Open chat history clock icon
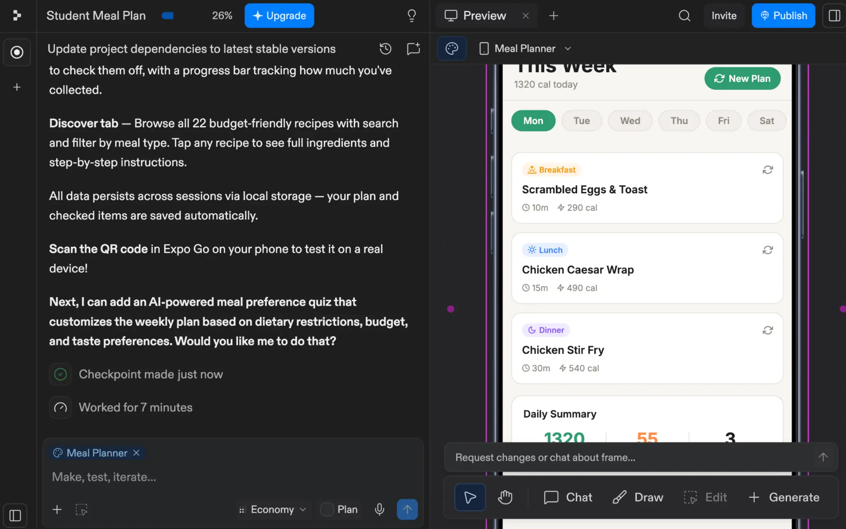This screenshot has height=529, width=846. (385, 49)
